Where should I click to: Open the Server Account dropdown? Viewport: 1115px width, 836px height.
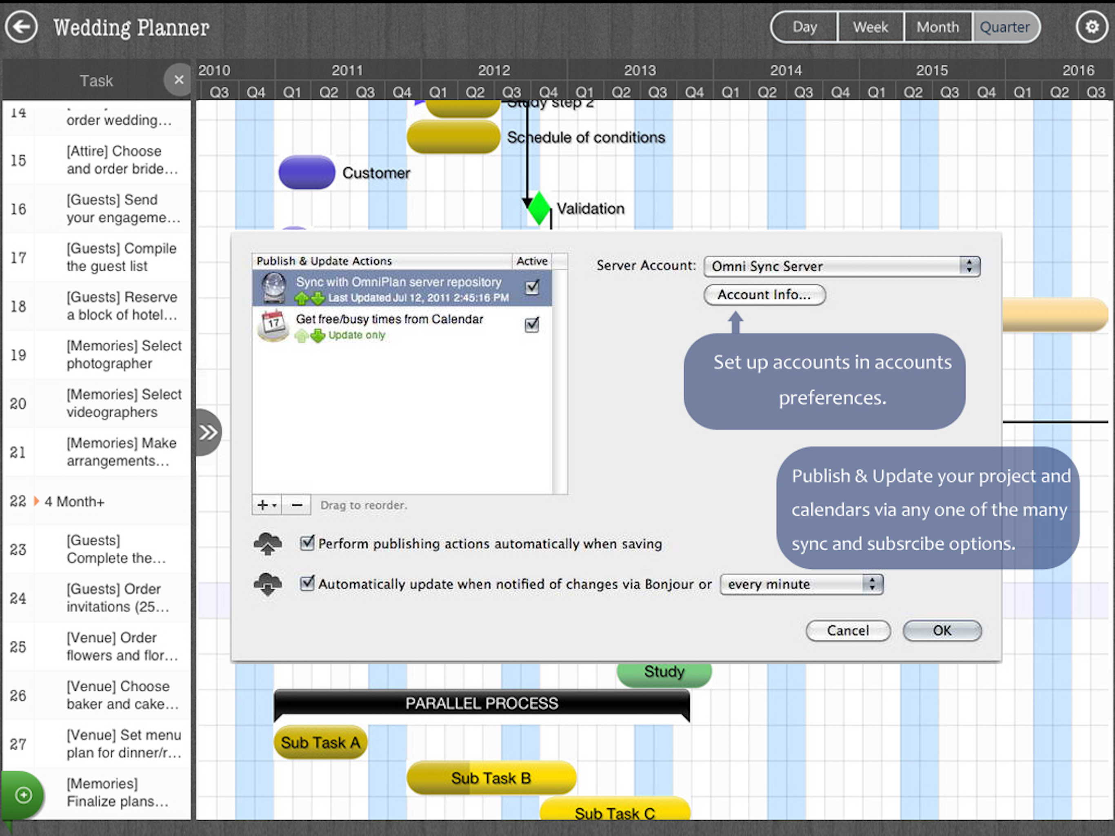tap(841, 266)
